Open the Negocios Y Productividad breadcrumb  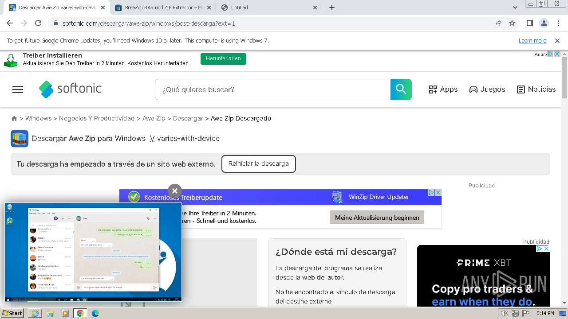[x=97, y=119]
